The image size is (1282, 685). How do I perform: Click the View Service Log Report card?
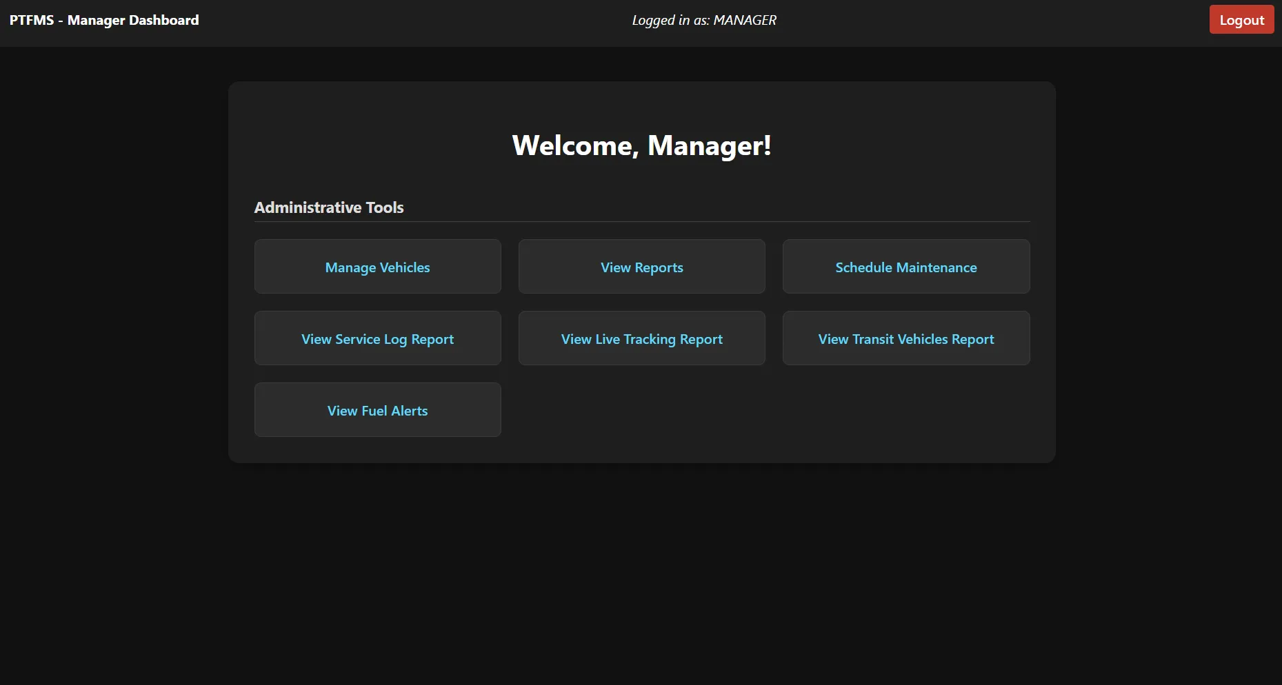[x=377, y=338]
